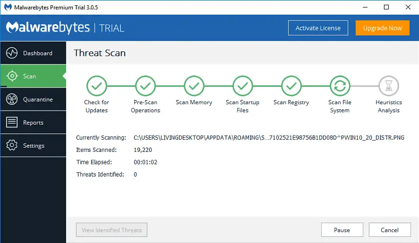
Task: Click the Check for Updates step label
Action: click(x=96, y=106)
